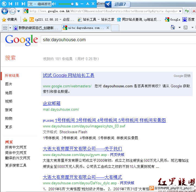Open 网页快照 for gywm.asp result
196x192 pixels.
117,155
